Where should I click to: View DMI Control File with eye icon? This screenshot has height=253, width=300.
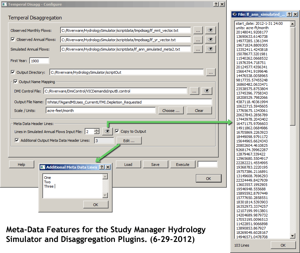click(x=207, y=91)
